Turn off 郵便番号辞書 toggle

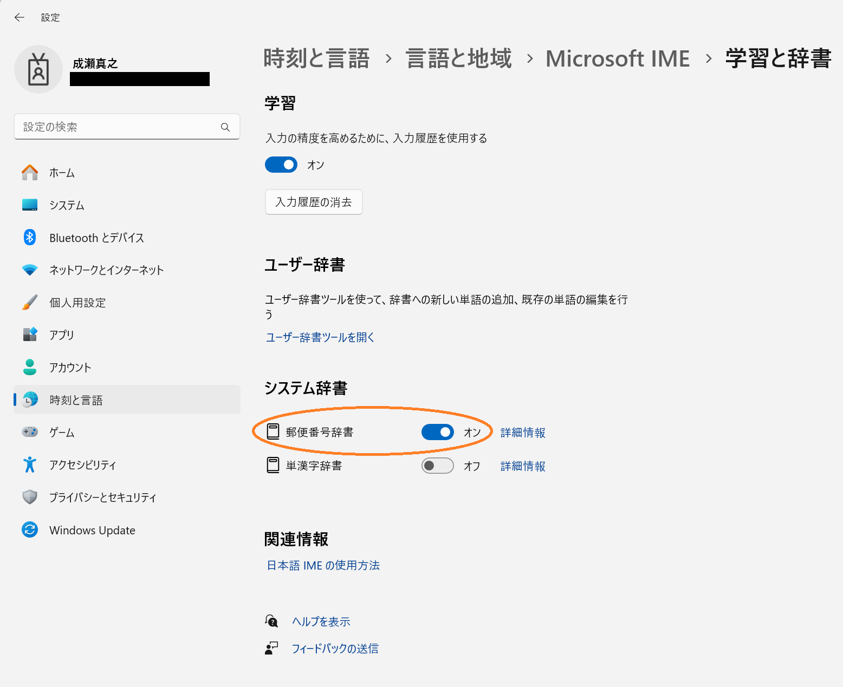pyautogui.click(x=438, y=432)
